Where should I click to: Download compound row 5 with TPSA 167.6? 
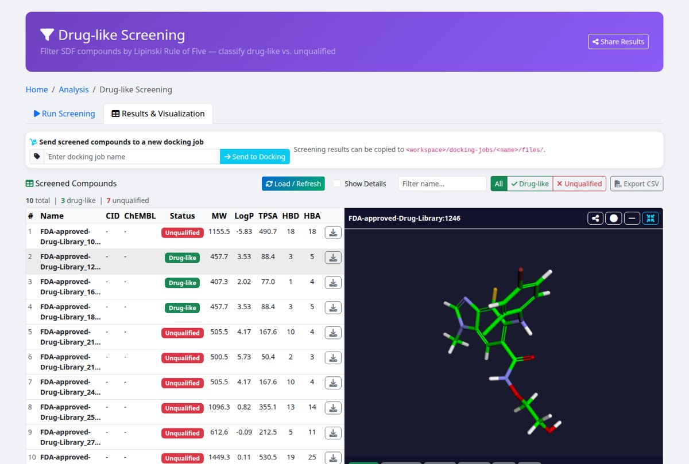333,333
